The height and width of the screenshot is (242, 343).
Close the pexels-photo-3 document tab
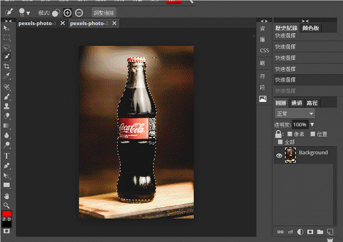tap(62, 23)
